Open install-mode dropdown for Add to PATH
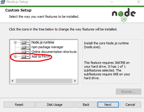Viewport: 144px width, 112px height. (x=25, y=56)
